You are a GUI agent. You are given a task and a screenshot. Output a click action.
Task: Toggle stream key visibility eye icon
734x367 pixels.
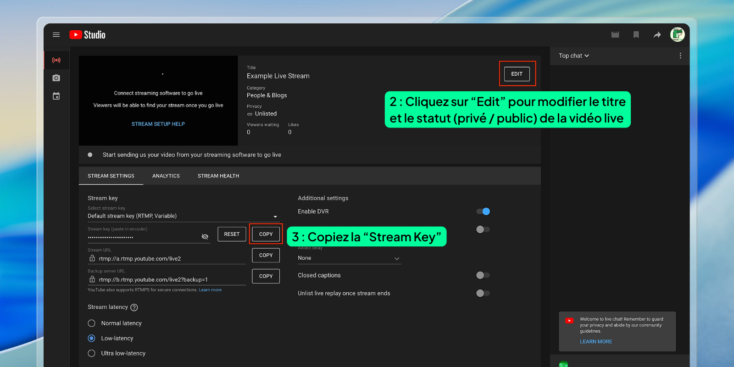(205, 236)
